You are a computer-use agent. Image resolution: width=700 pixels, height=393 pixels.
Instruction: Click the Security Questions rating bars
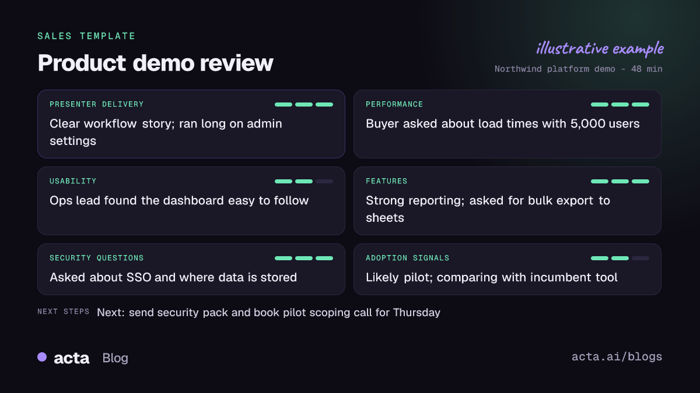[304, 259]
